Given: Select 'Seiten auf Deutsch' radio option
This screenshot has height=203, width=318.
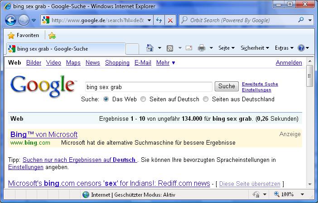Looking at the screenshot, I should point(143,99).
